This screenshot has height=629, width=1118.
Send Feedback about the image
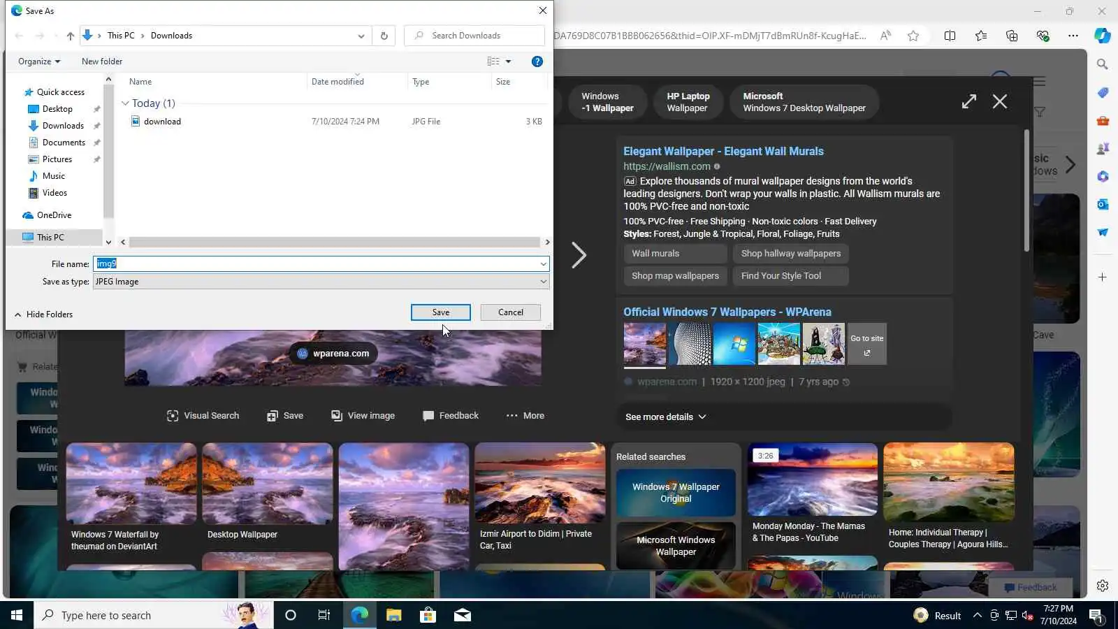point(451,416)
